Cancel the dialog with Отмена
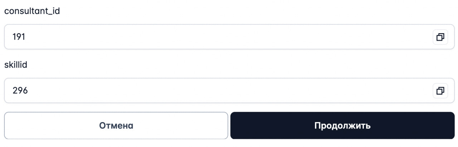The height and width of the screenshot is (147, 458). point(116,126)
